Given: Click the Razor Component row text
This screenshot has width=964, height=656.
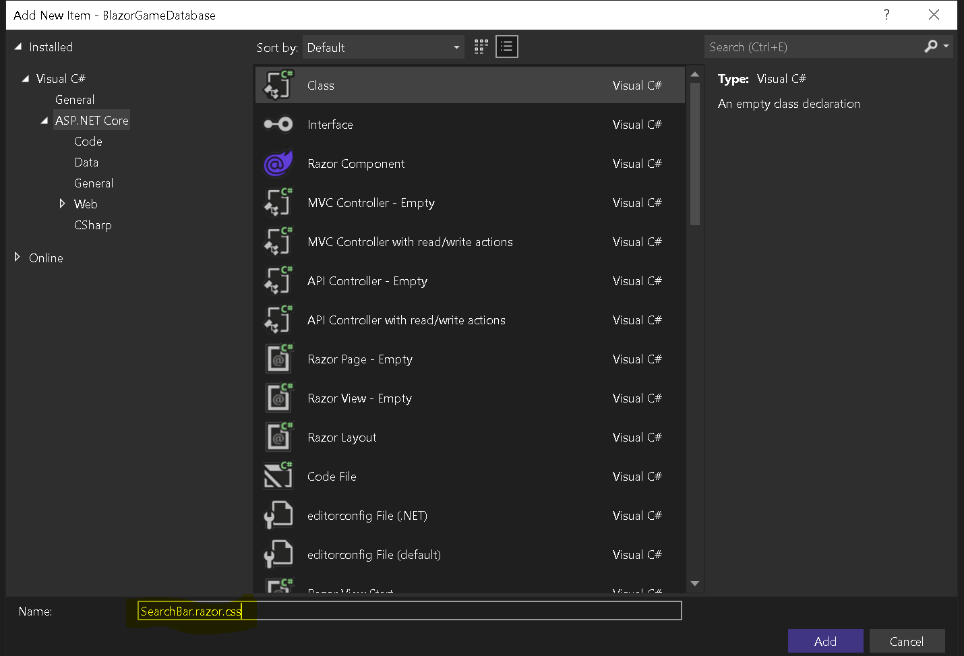Looking at the screenshot, I should (x=356, y=164).
